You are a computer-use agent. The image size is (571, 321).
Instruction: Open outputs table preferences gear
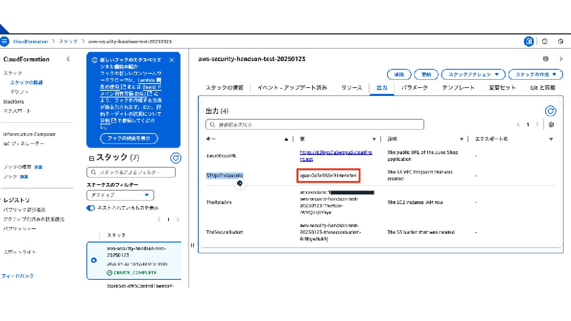[551, 124]
